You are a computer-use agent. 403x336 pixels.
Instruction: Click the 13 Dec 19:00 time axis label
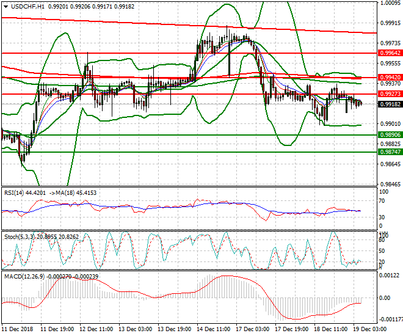click(x=174, y=329)
